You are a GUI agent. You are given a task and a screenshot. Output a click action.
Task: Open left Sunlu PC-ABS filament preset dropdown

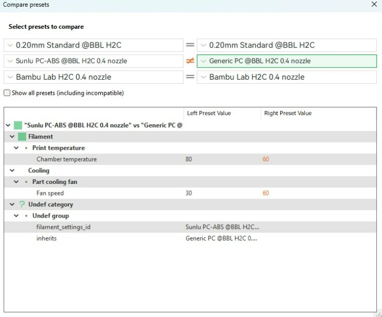92,61
